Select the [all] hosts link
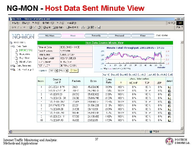Image resolution: width=194 pixels, height=146 pixels. tap(171, 75)
